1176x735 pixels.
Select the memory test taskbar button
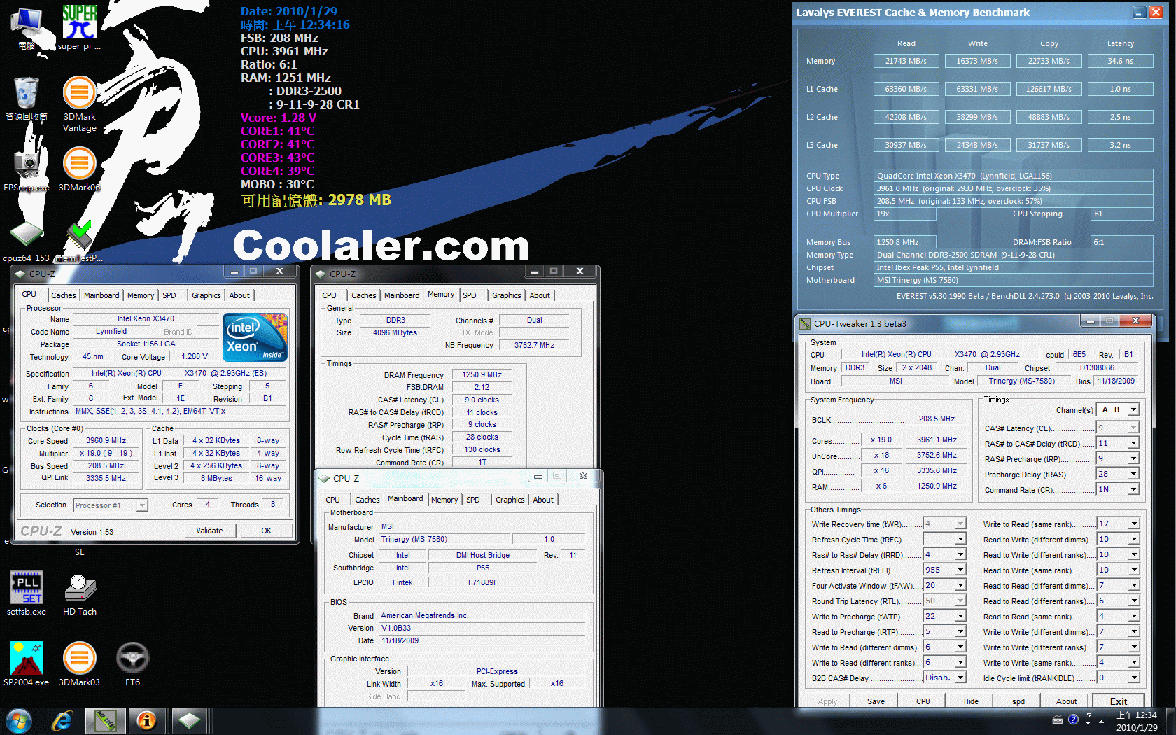[x=106, y=721]
